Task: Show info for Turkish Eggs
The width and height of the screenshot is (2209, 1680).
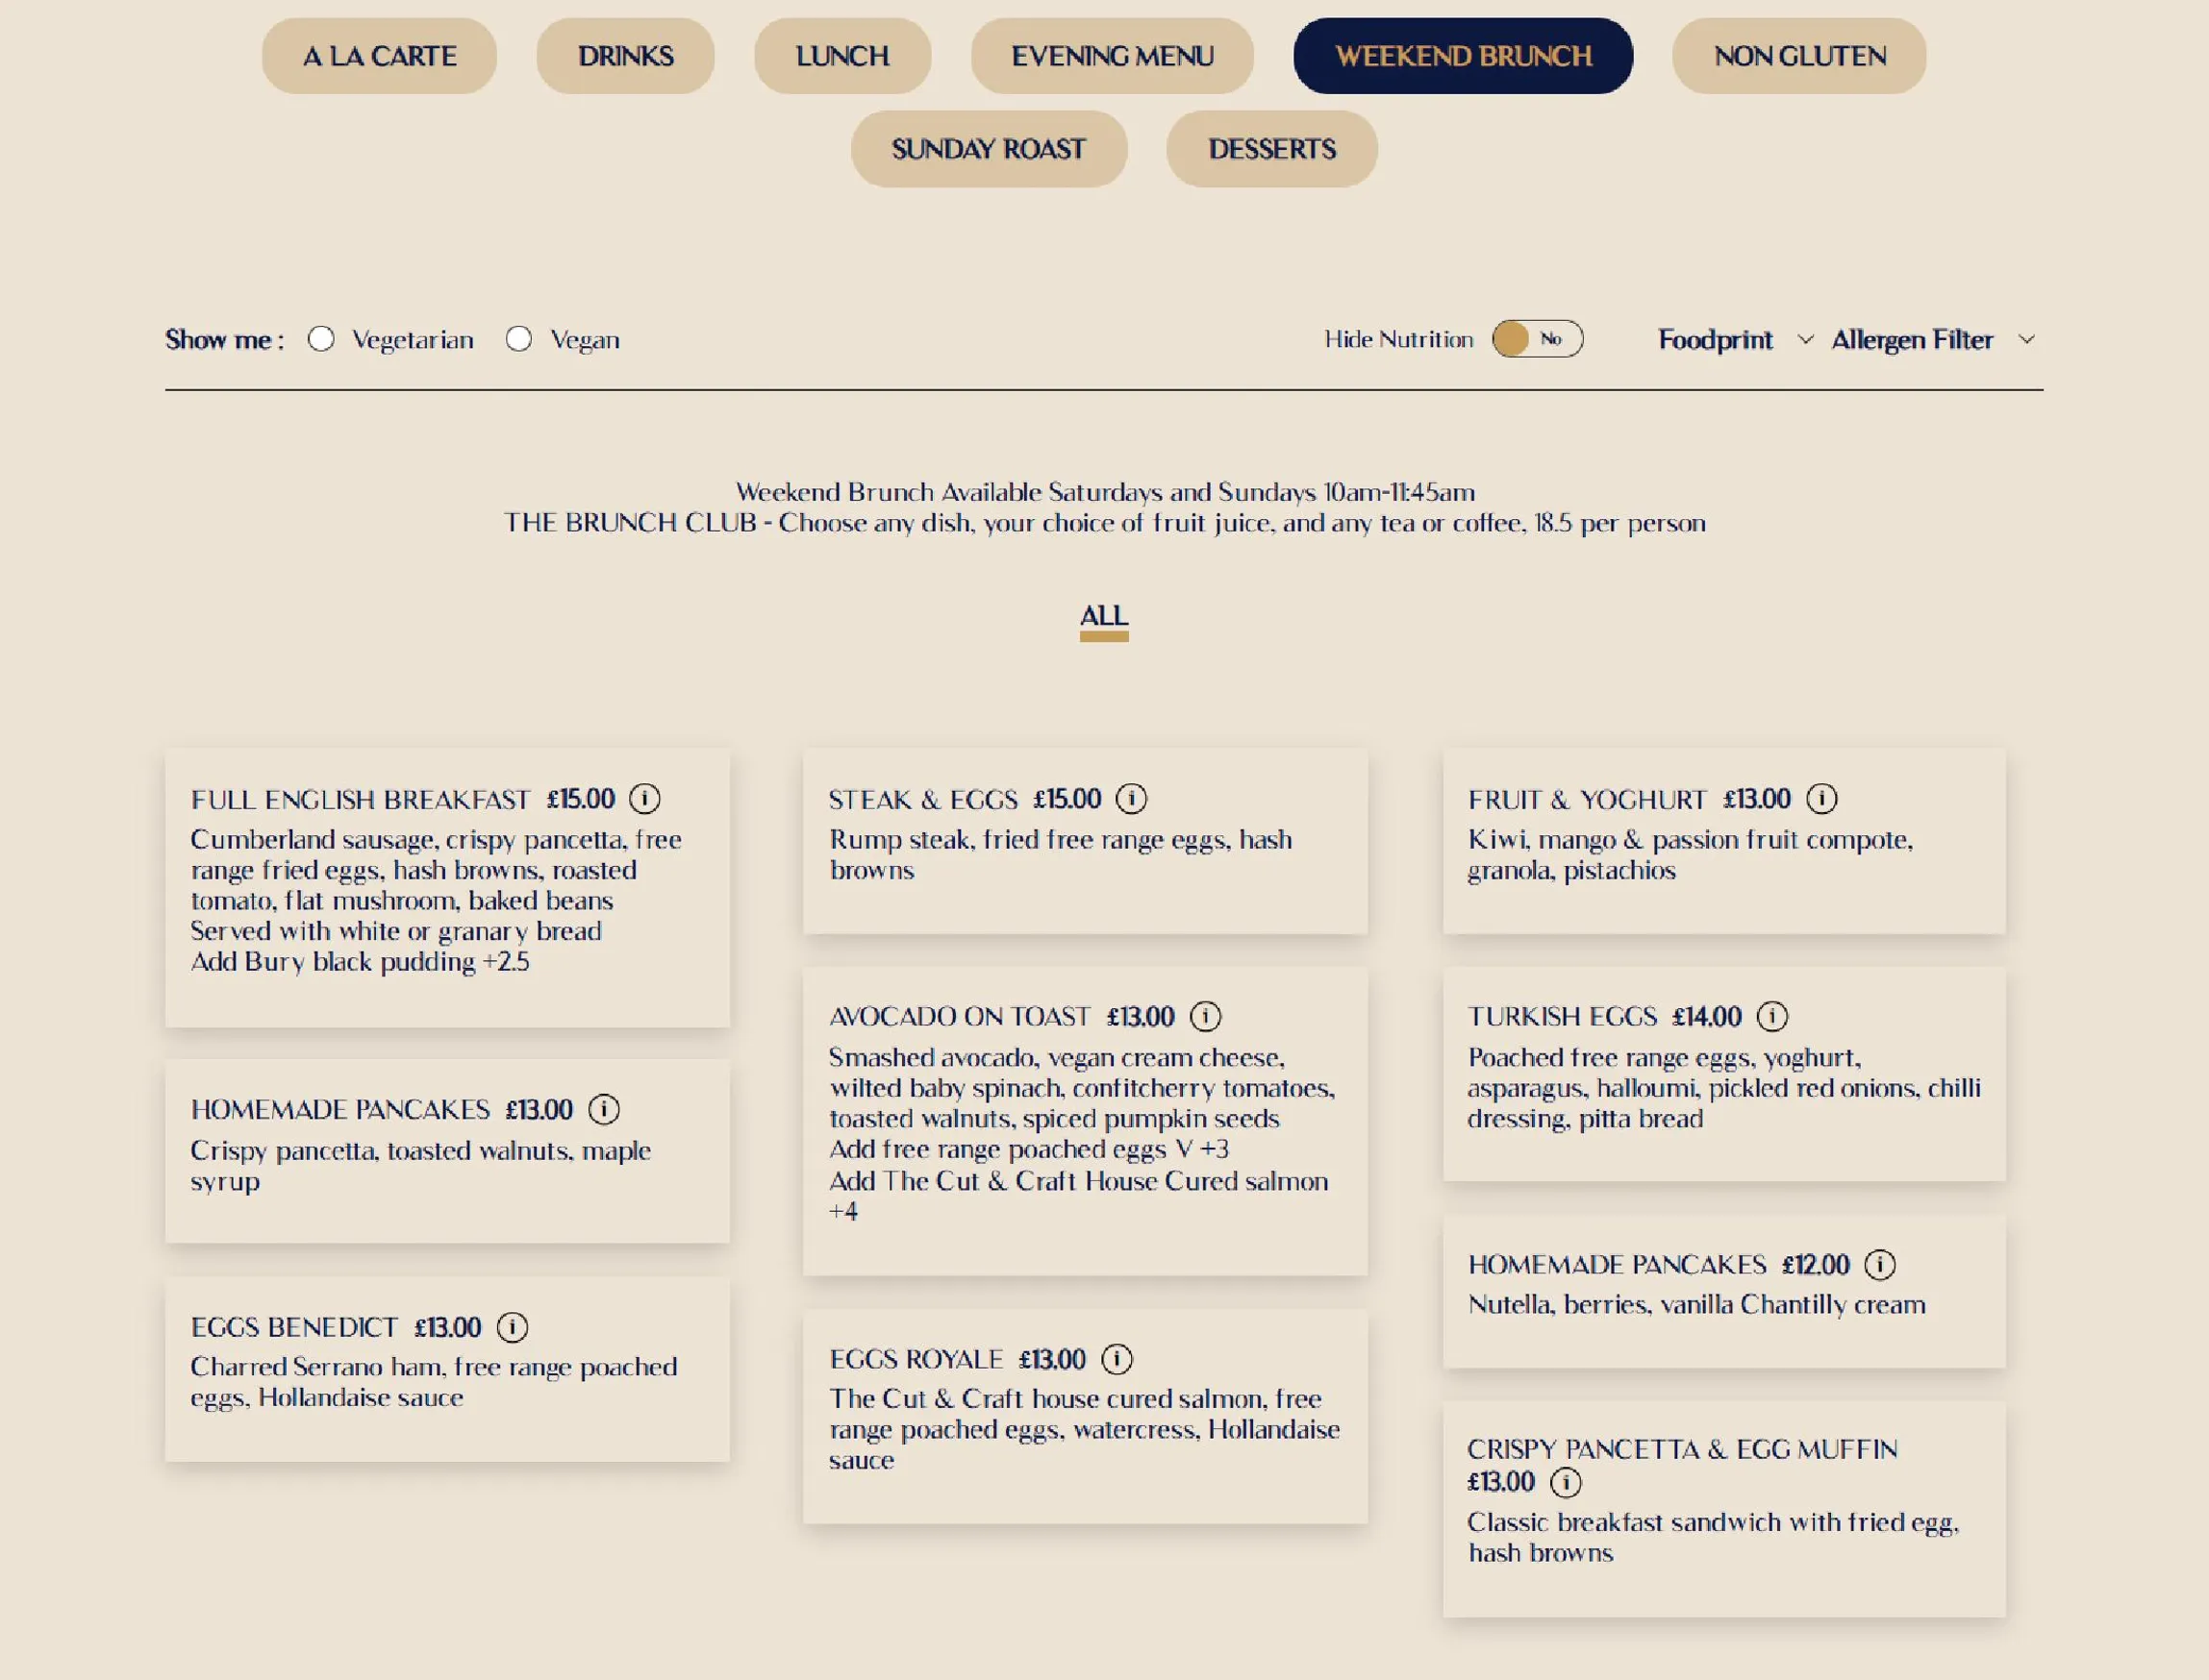Action: pos(1772,1017)
